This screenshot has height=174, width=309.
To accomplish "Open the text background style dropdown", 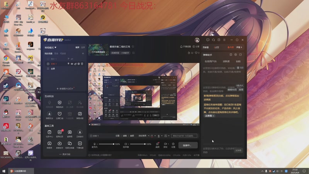I will [x=169, y=136].
